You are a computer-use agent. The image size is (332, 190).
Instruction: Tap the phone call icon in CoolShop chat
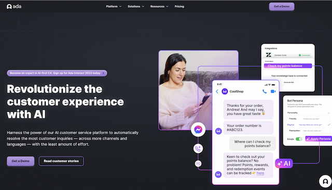265,92
